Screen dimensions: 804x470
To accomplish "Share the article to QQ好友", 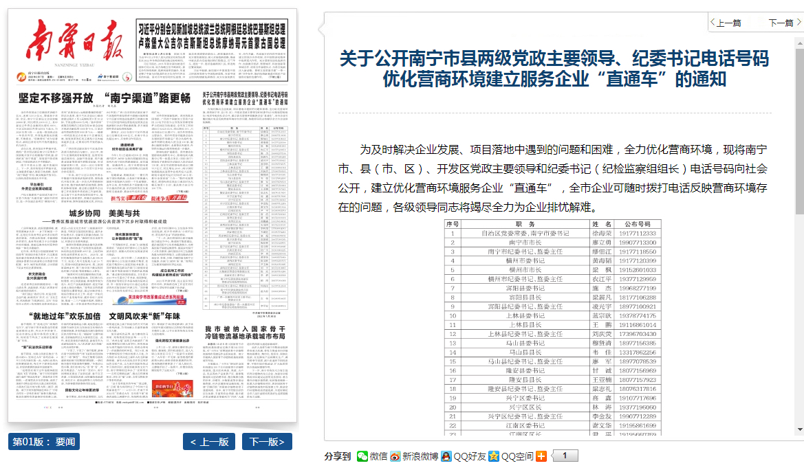I will click(463, 456).
